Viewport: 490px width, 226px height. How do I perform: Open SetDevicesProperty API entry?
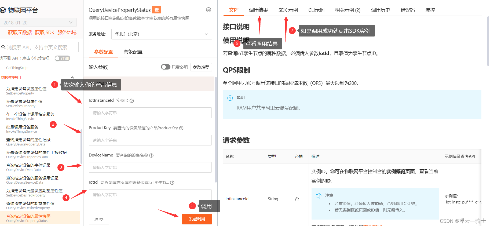(24, 104)
